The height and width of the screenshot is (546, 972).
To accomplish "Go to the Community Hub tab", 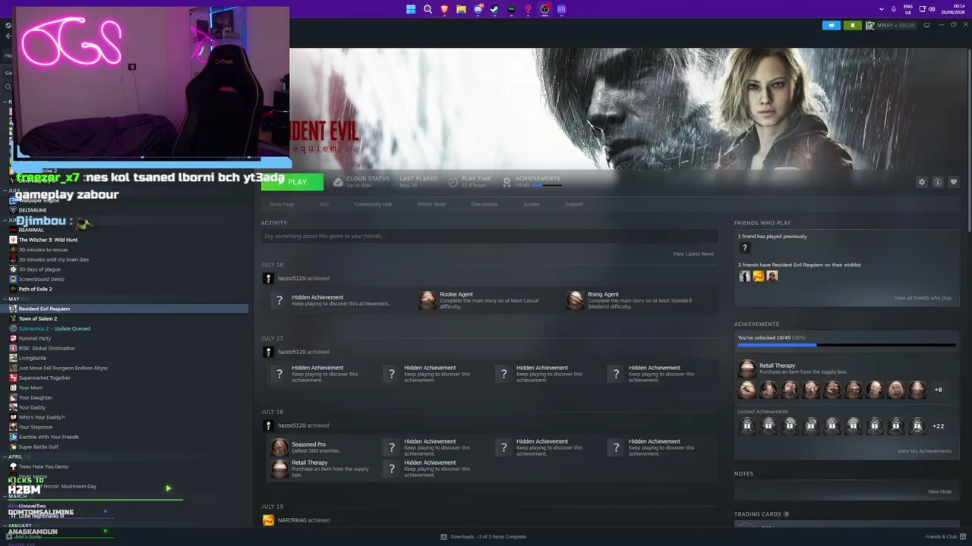I will point(373,204).
